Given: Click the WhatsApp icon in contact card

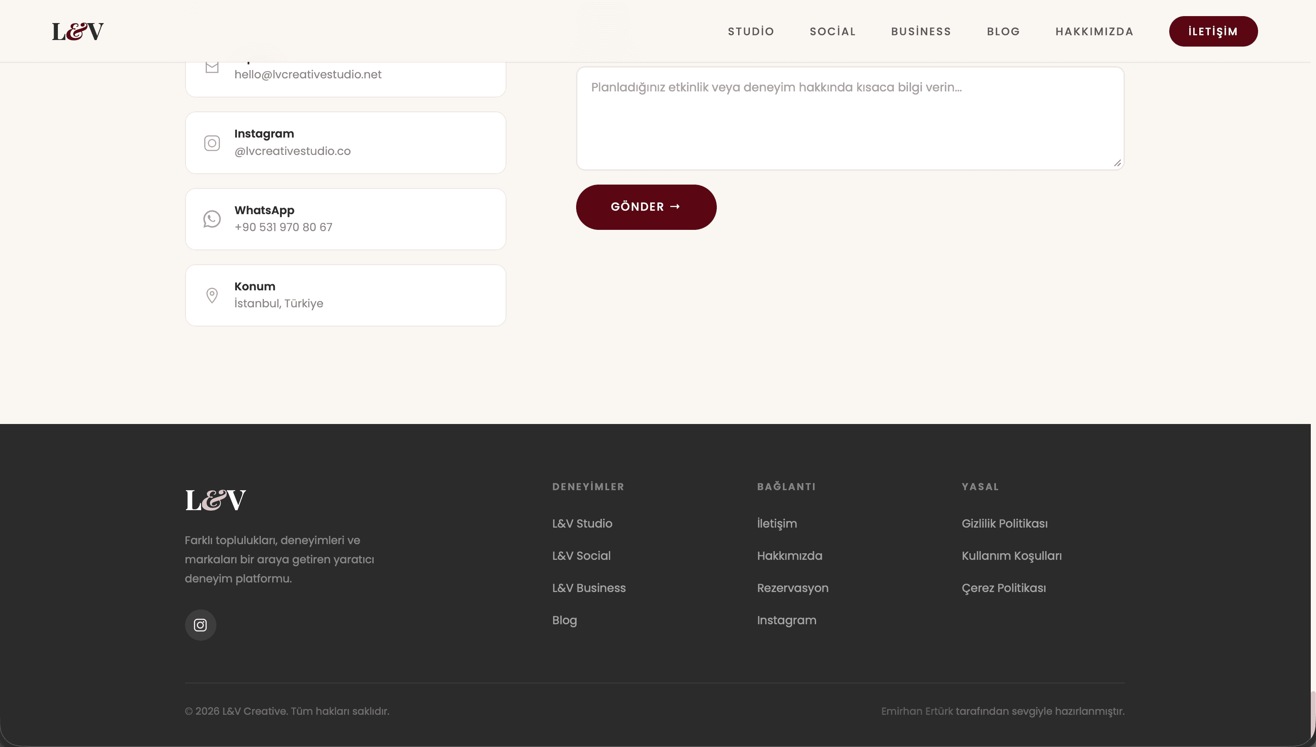Looking at the screenshot, I should point(212,219).
